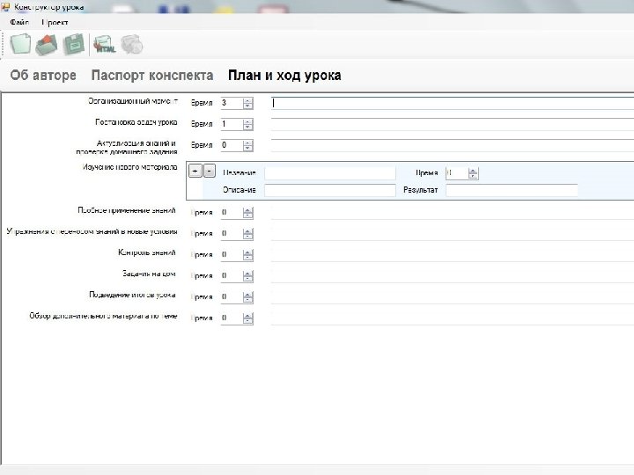Open the Проект menu
Image resolution: width=634 pixels, height=475 pixels.
(55, 22)
